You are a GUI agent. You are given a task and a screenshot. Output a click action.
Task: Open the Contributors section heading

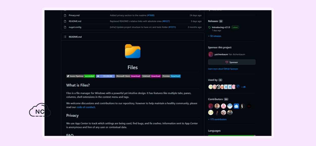[x=215, y=99]
